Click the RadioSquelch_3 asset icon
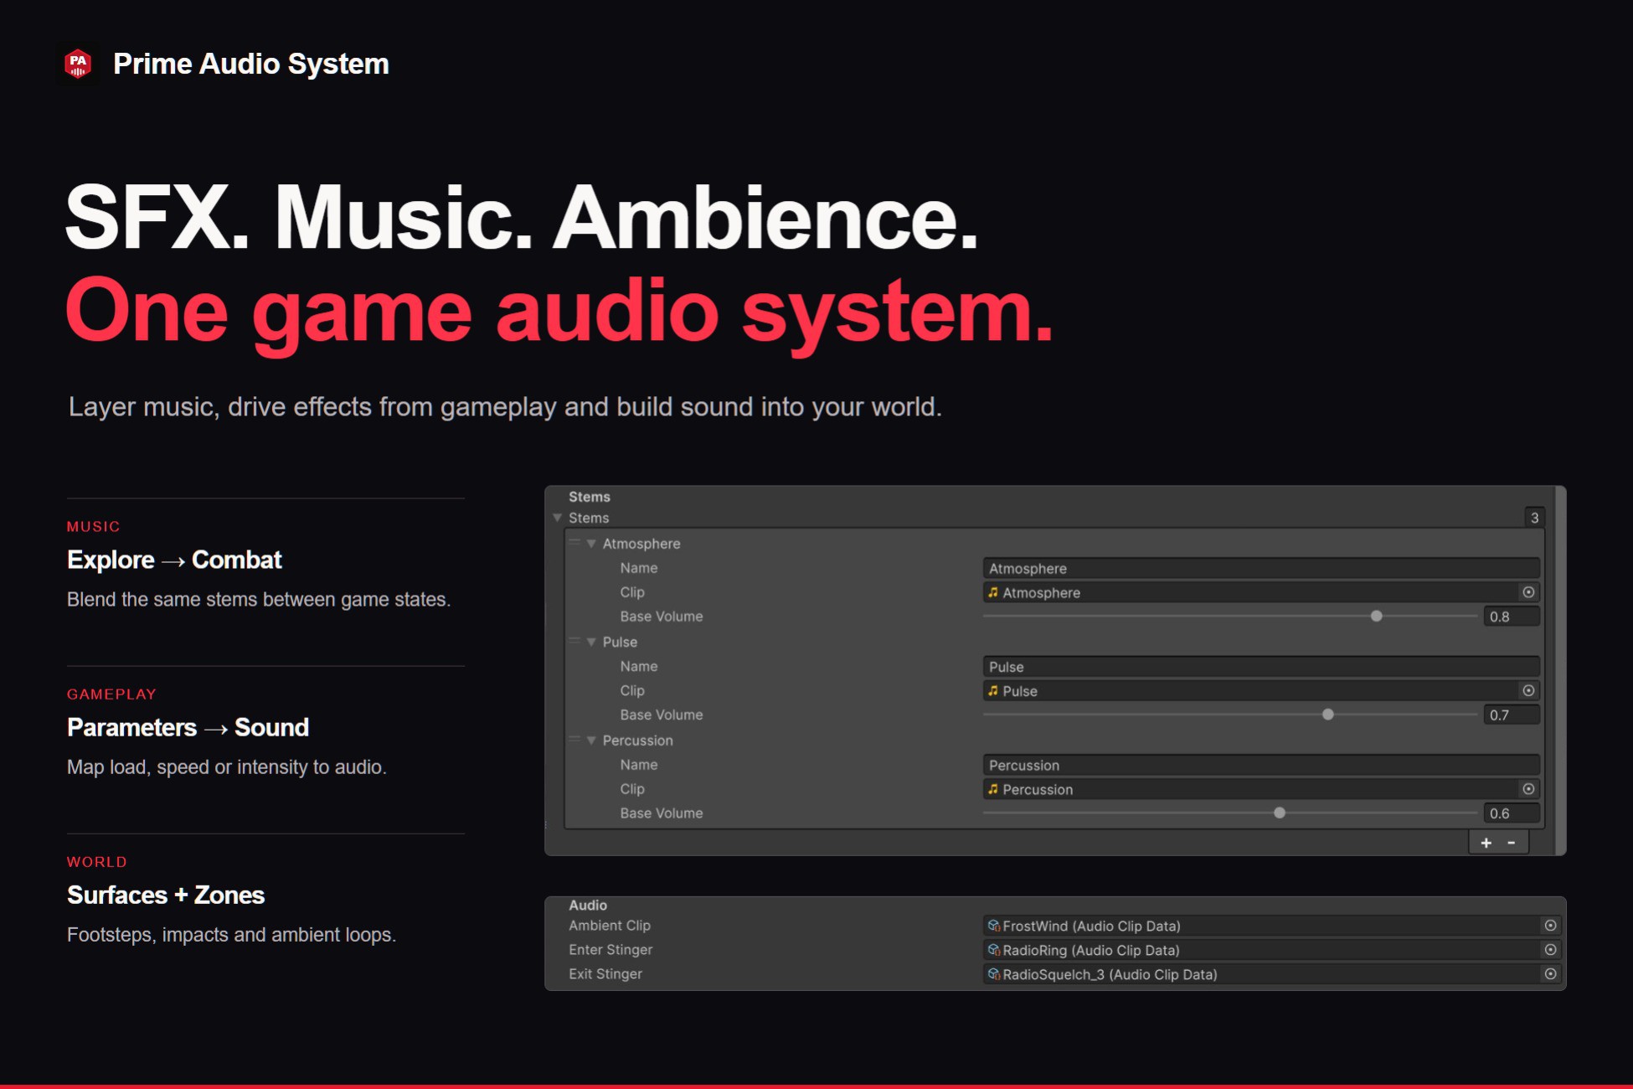The width and height of the screenshot is (1633, 1089). 994,974
